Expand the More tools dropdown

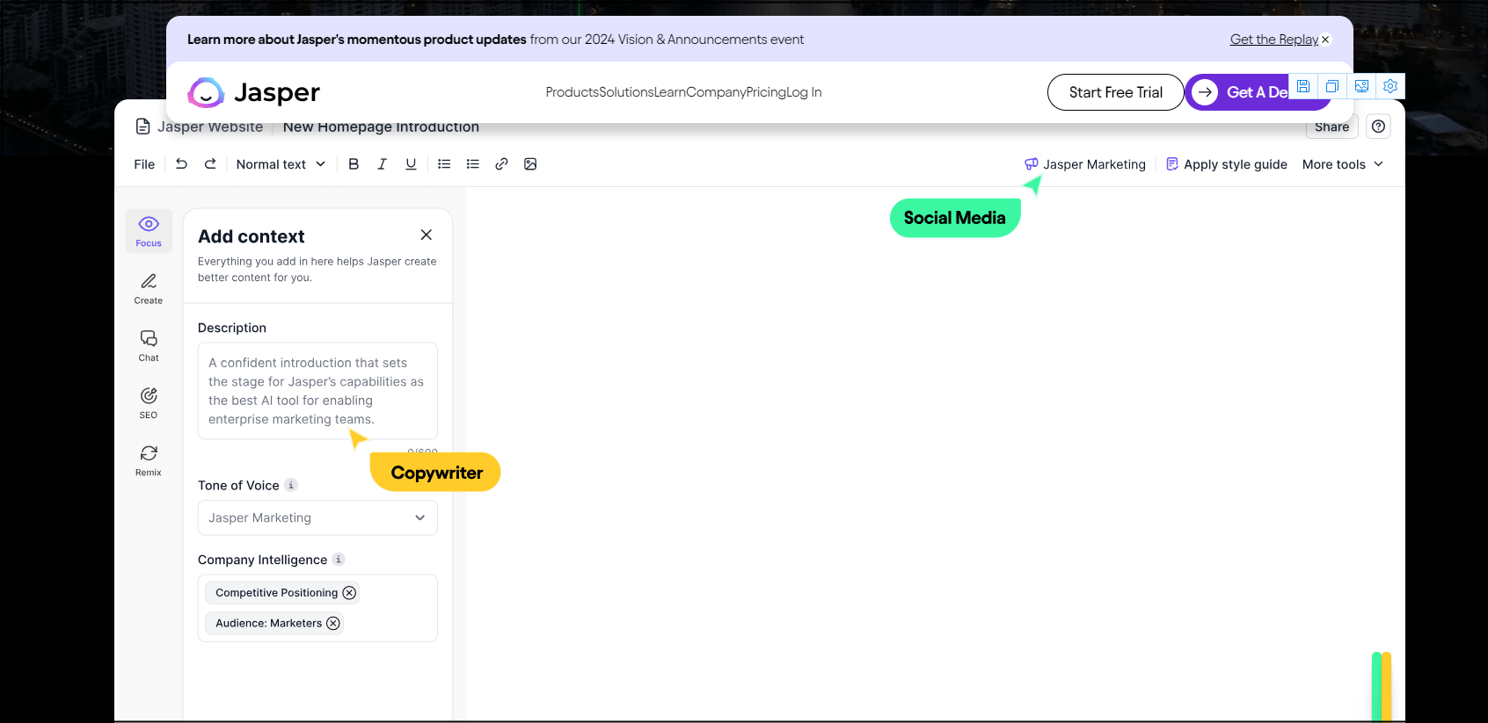[x=1343, y=164]
